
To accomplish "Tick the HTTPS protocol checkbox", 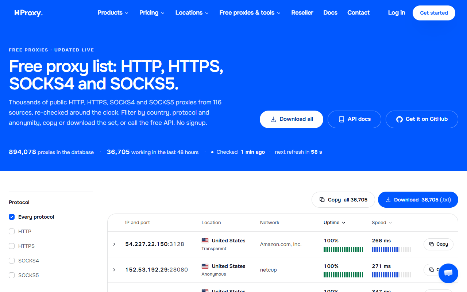I will pyautogui.click(x=12, y=246).
